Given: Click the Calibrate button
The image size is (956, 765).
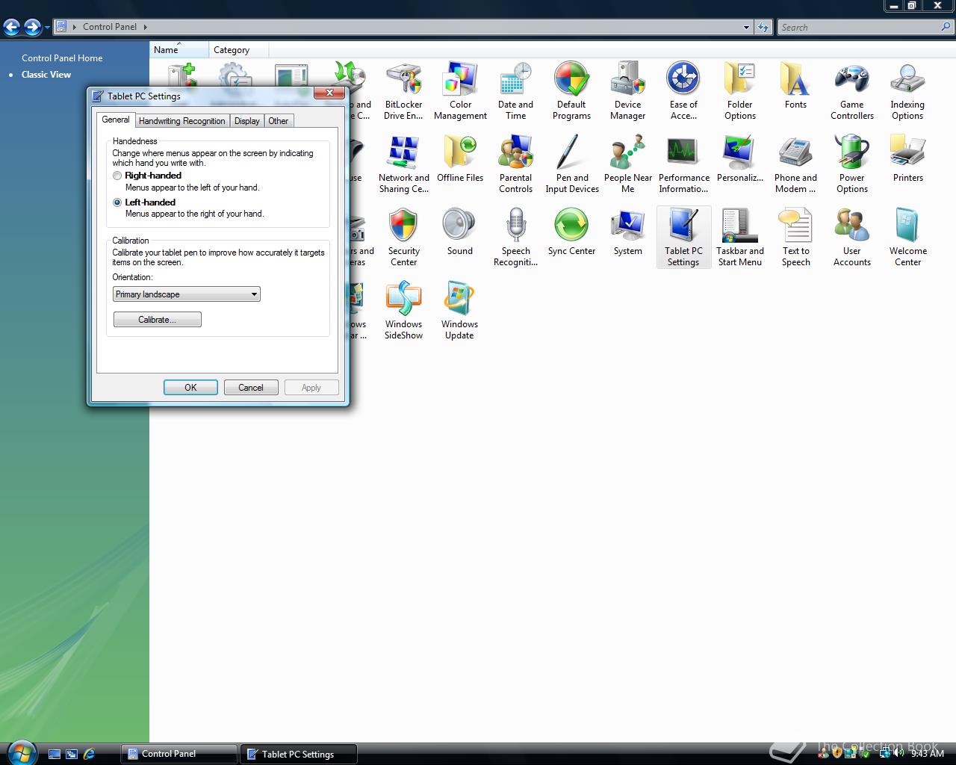Looking at the screenshot, I should [158, 320].
